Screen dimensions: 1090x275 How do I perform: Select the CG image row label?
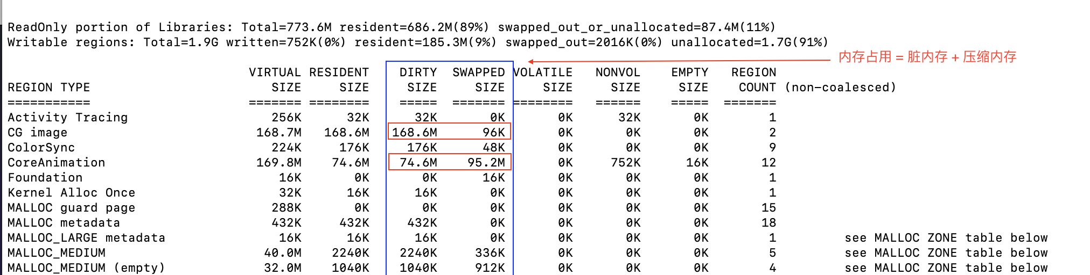pos(37,132)
